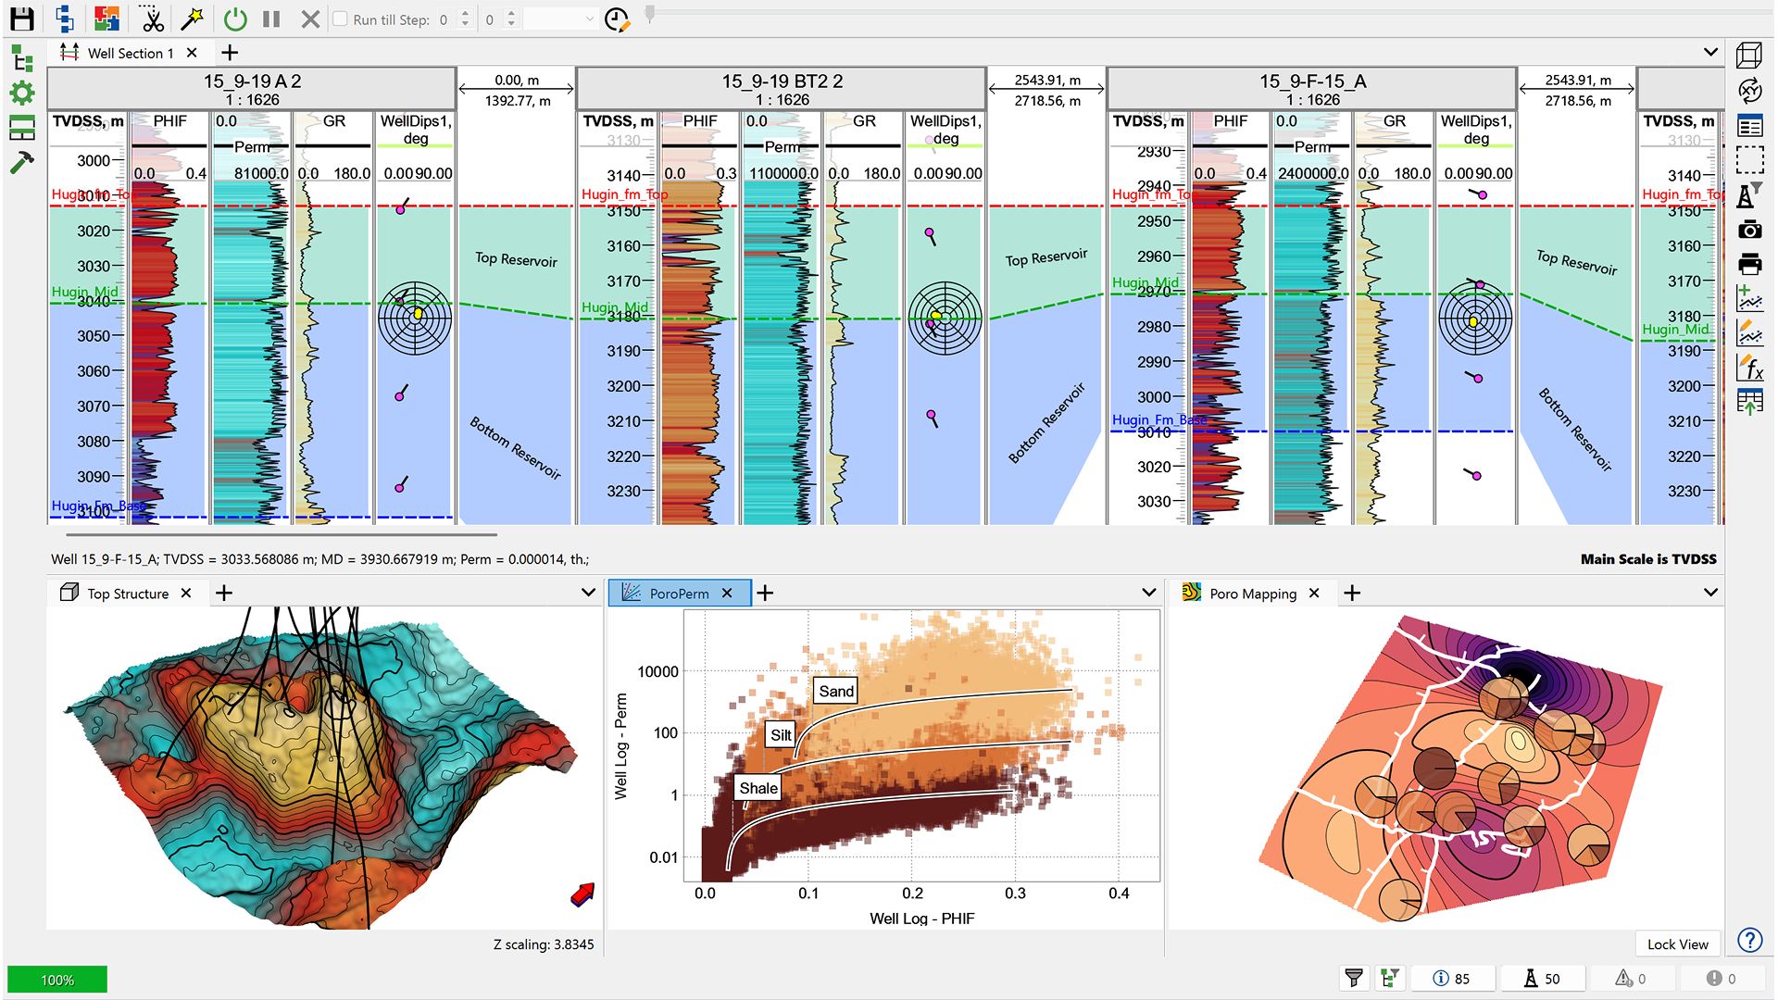The image size is (1778, 1000).
Task: Open help with the question mark button
Action: pos(1750,940)
